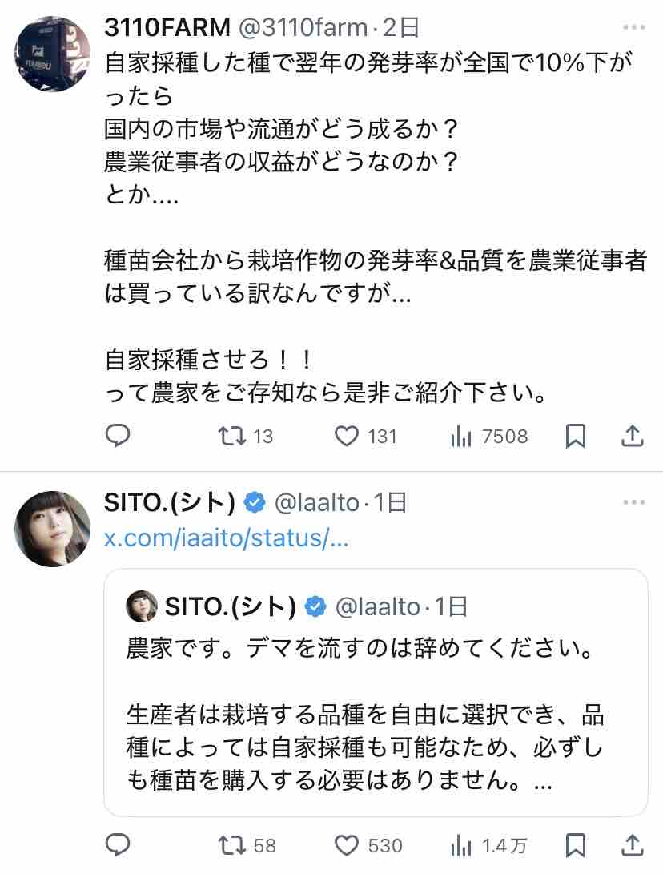Share the SITO tweet
The image size is (663, 874).
(633, 846)
